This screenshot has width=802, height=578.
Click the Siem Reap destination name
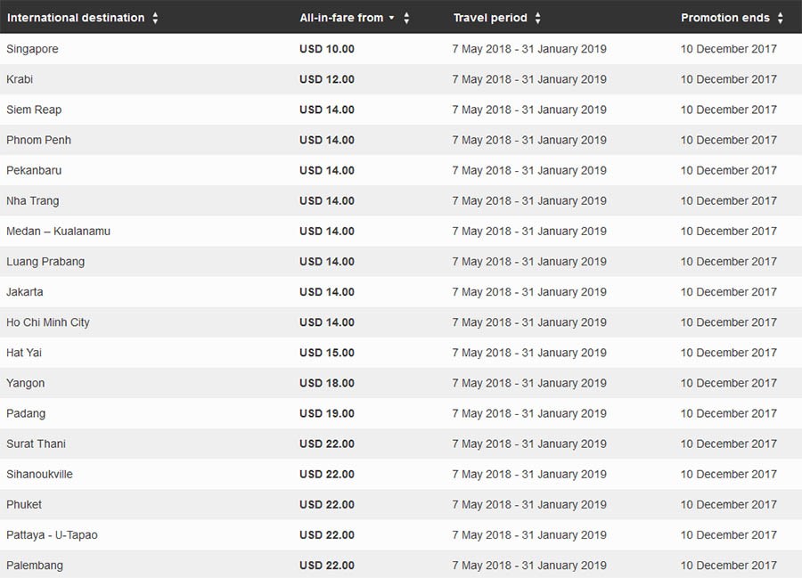(x=34, y=110)
